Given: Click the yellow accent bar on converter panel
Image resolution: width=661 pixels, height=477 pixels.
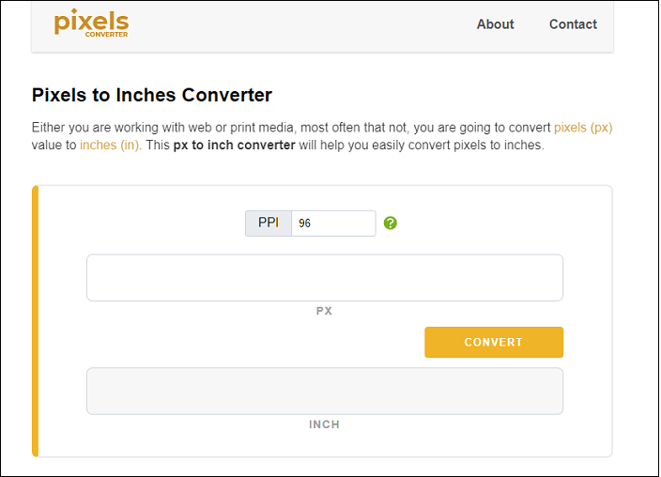Looking at the screenshot, I should pos(36,321).
